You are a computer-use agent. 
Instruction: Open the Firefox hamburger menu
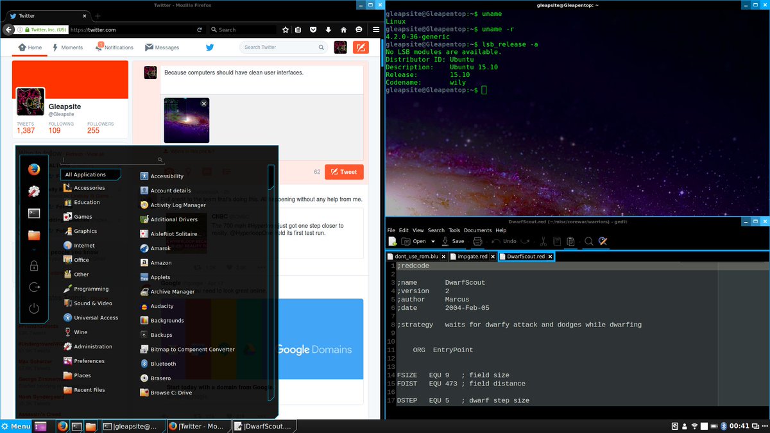tap(375, 29)
